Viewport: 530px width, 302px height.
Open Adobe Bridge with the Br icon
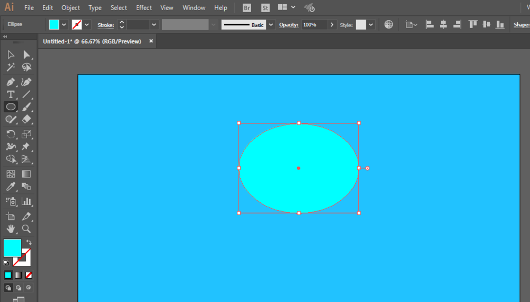[x=247, y=8]
